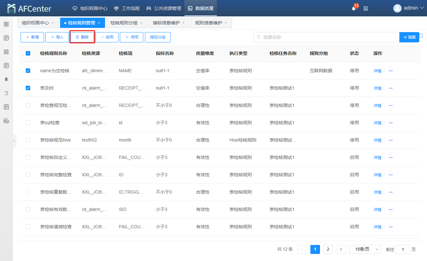Click the 删除 button
This screenshot has height=261, width=427.
pos(82,37)
